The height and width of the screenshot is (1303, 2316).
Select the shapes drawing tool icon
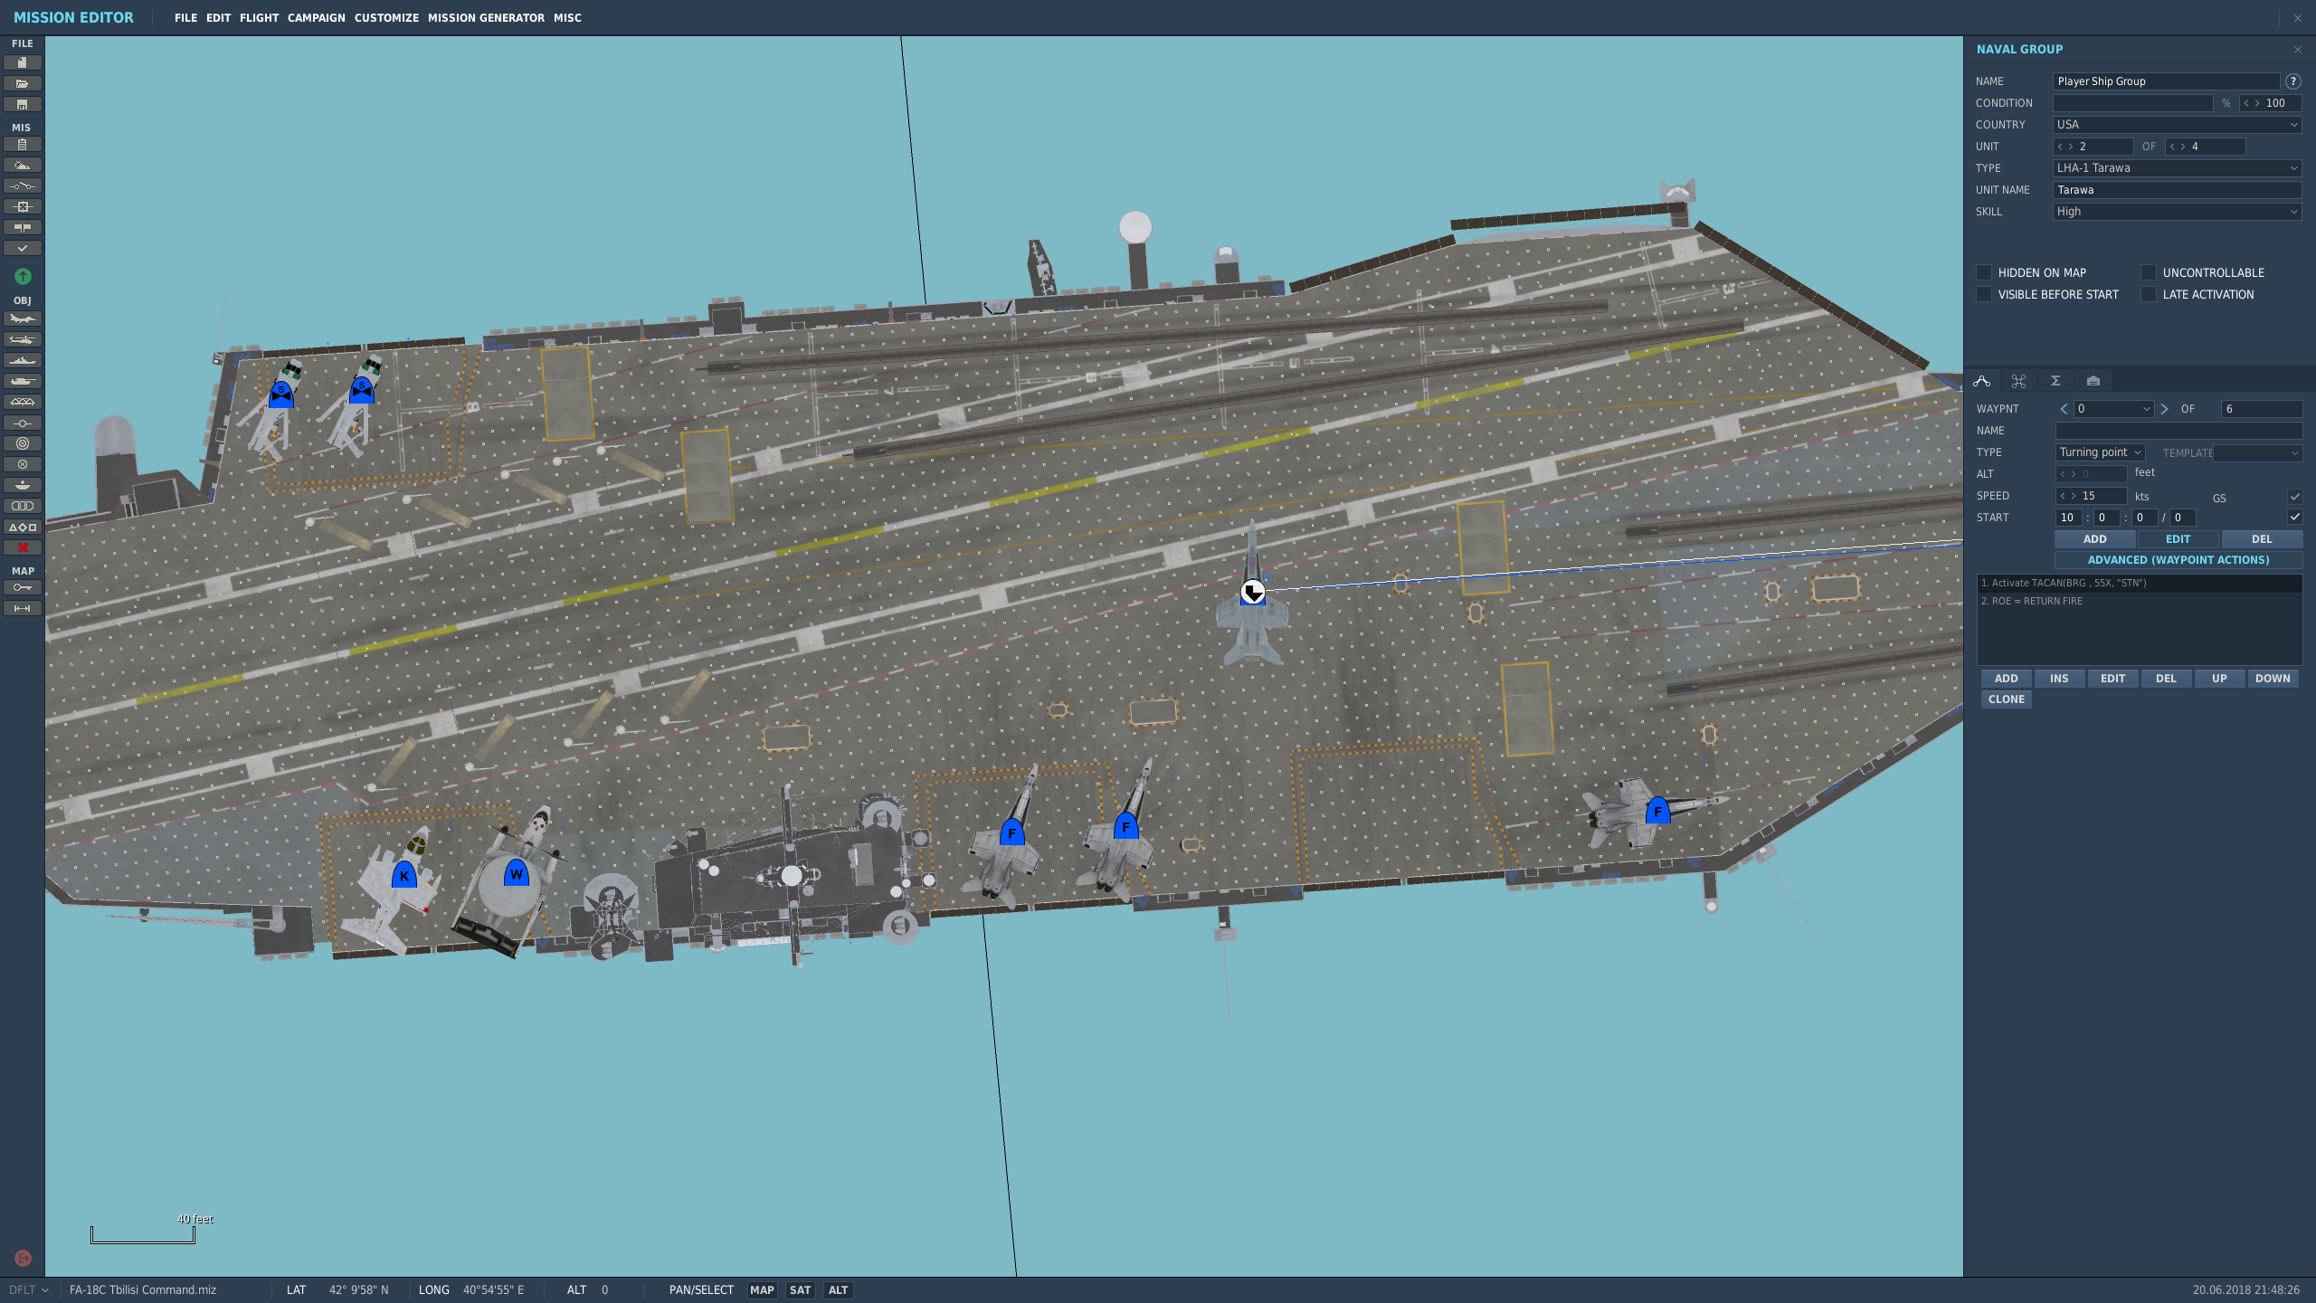click(x=23, y=528)
